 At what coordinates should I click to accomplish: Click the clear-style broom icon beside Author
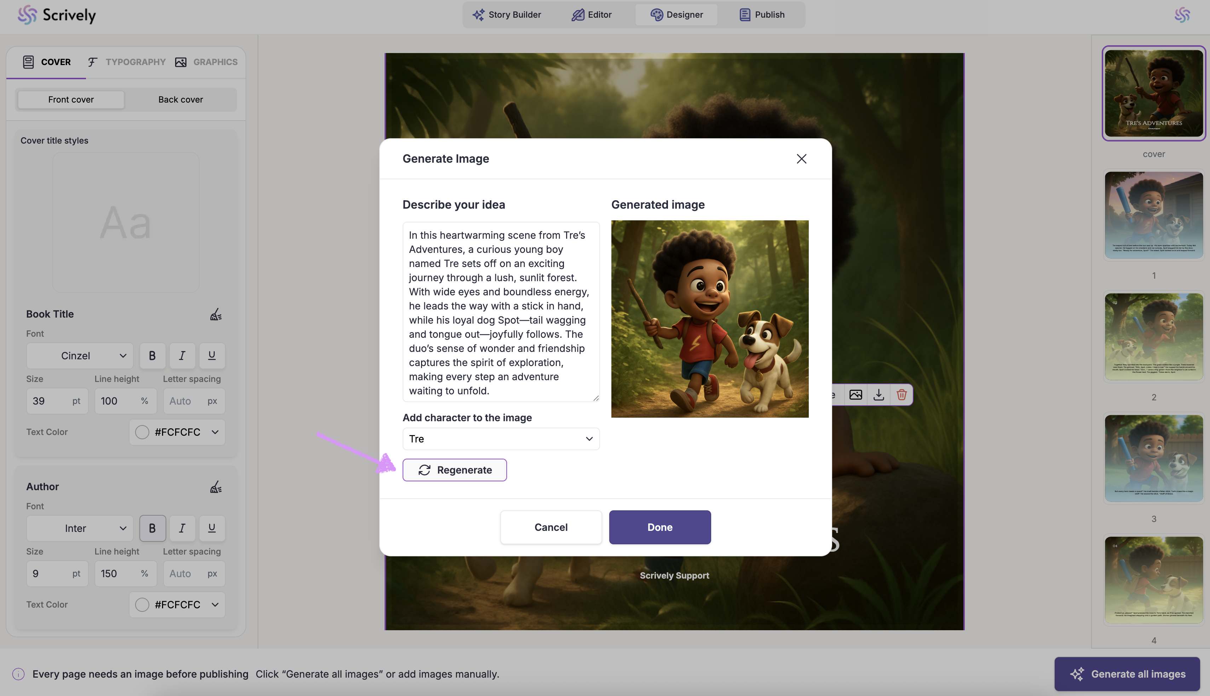click(215, 487)
